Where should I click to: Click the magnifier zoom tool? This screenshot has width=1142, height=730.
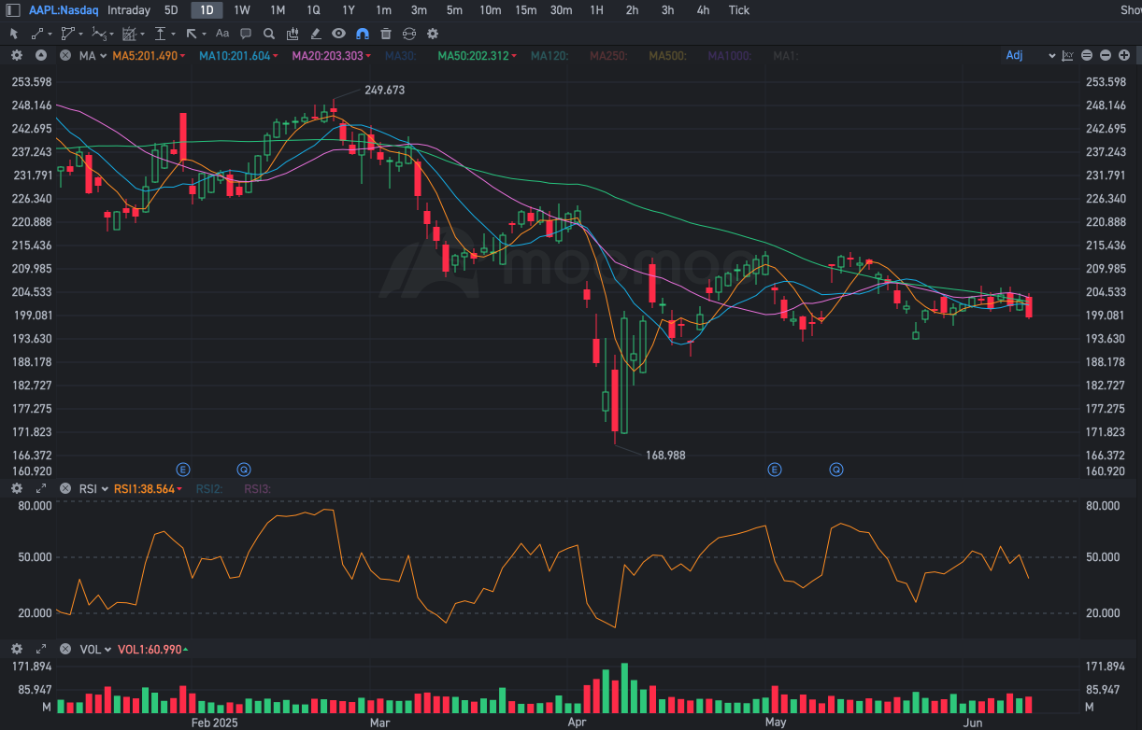(269, 34)
